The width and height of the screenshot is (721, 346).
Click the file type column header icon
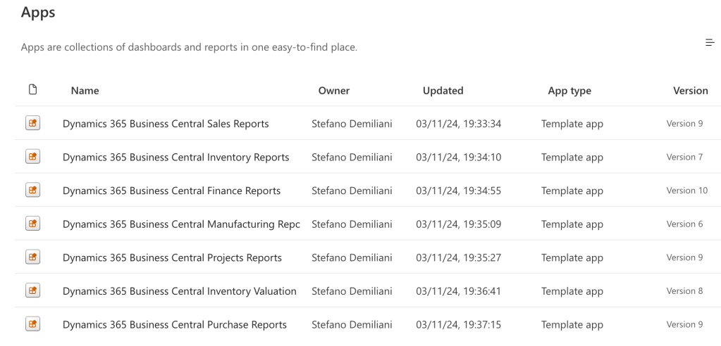[x=32, y=90]
